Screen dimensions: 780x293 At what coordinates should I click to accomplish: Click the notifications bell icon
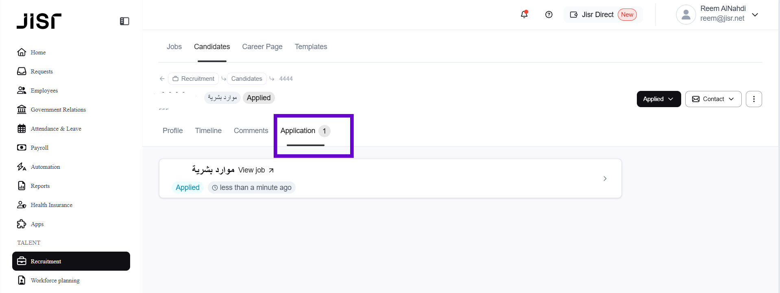click(x=524, y=15)
